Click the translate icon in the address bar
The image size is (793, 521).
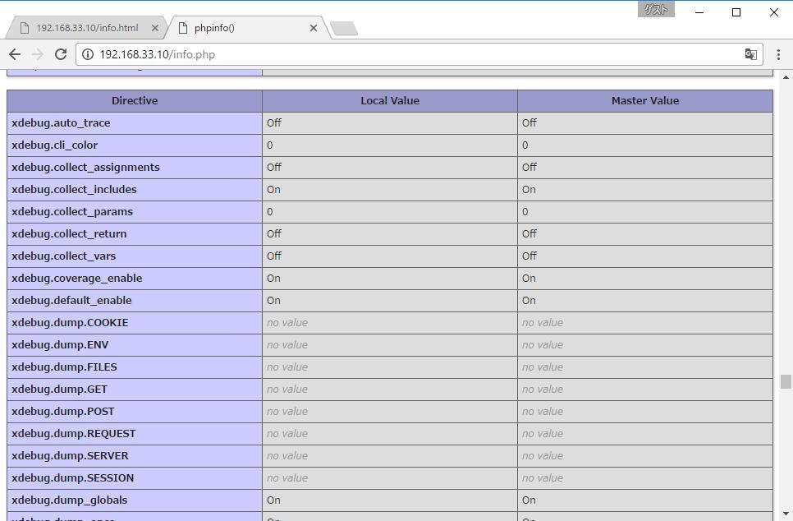750,54
